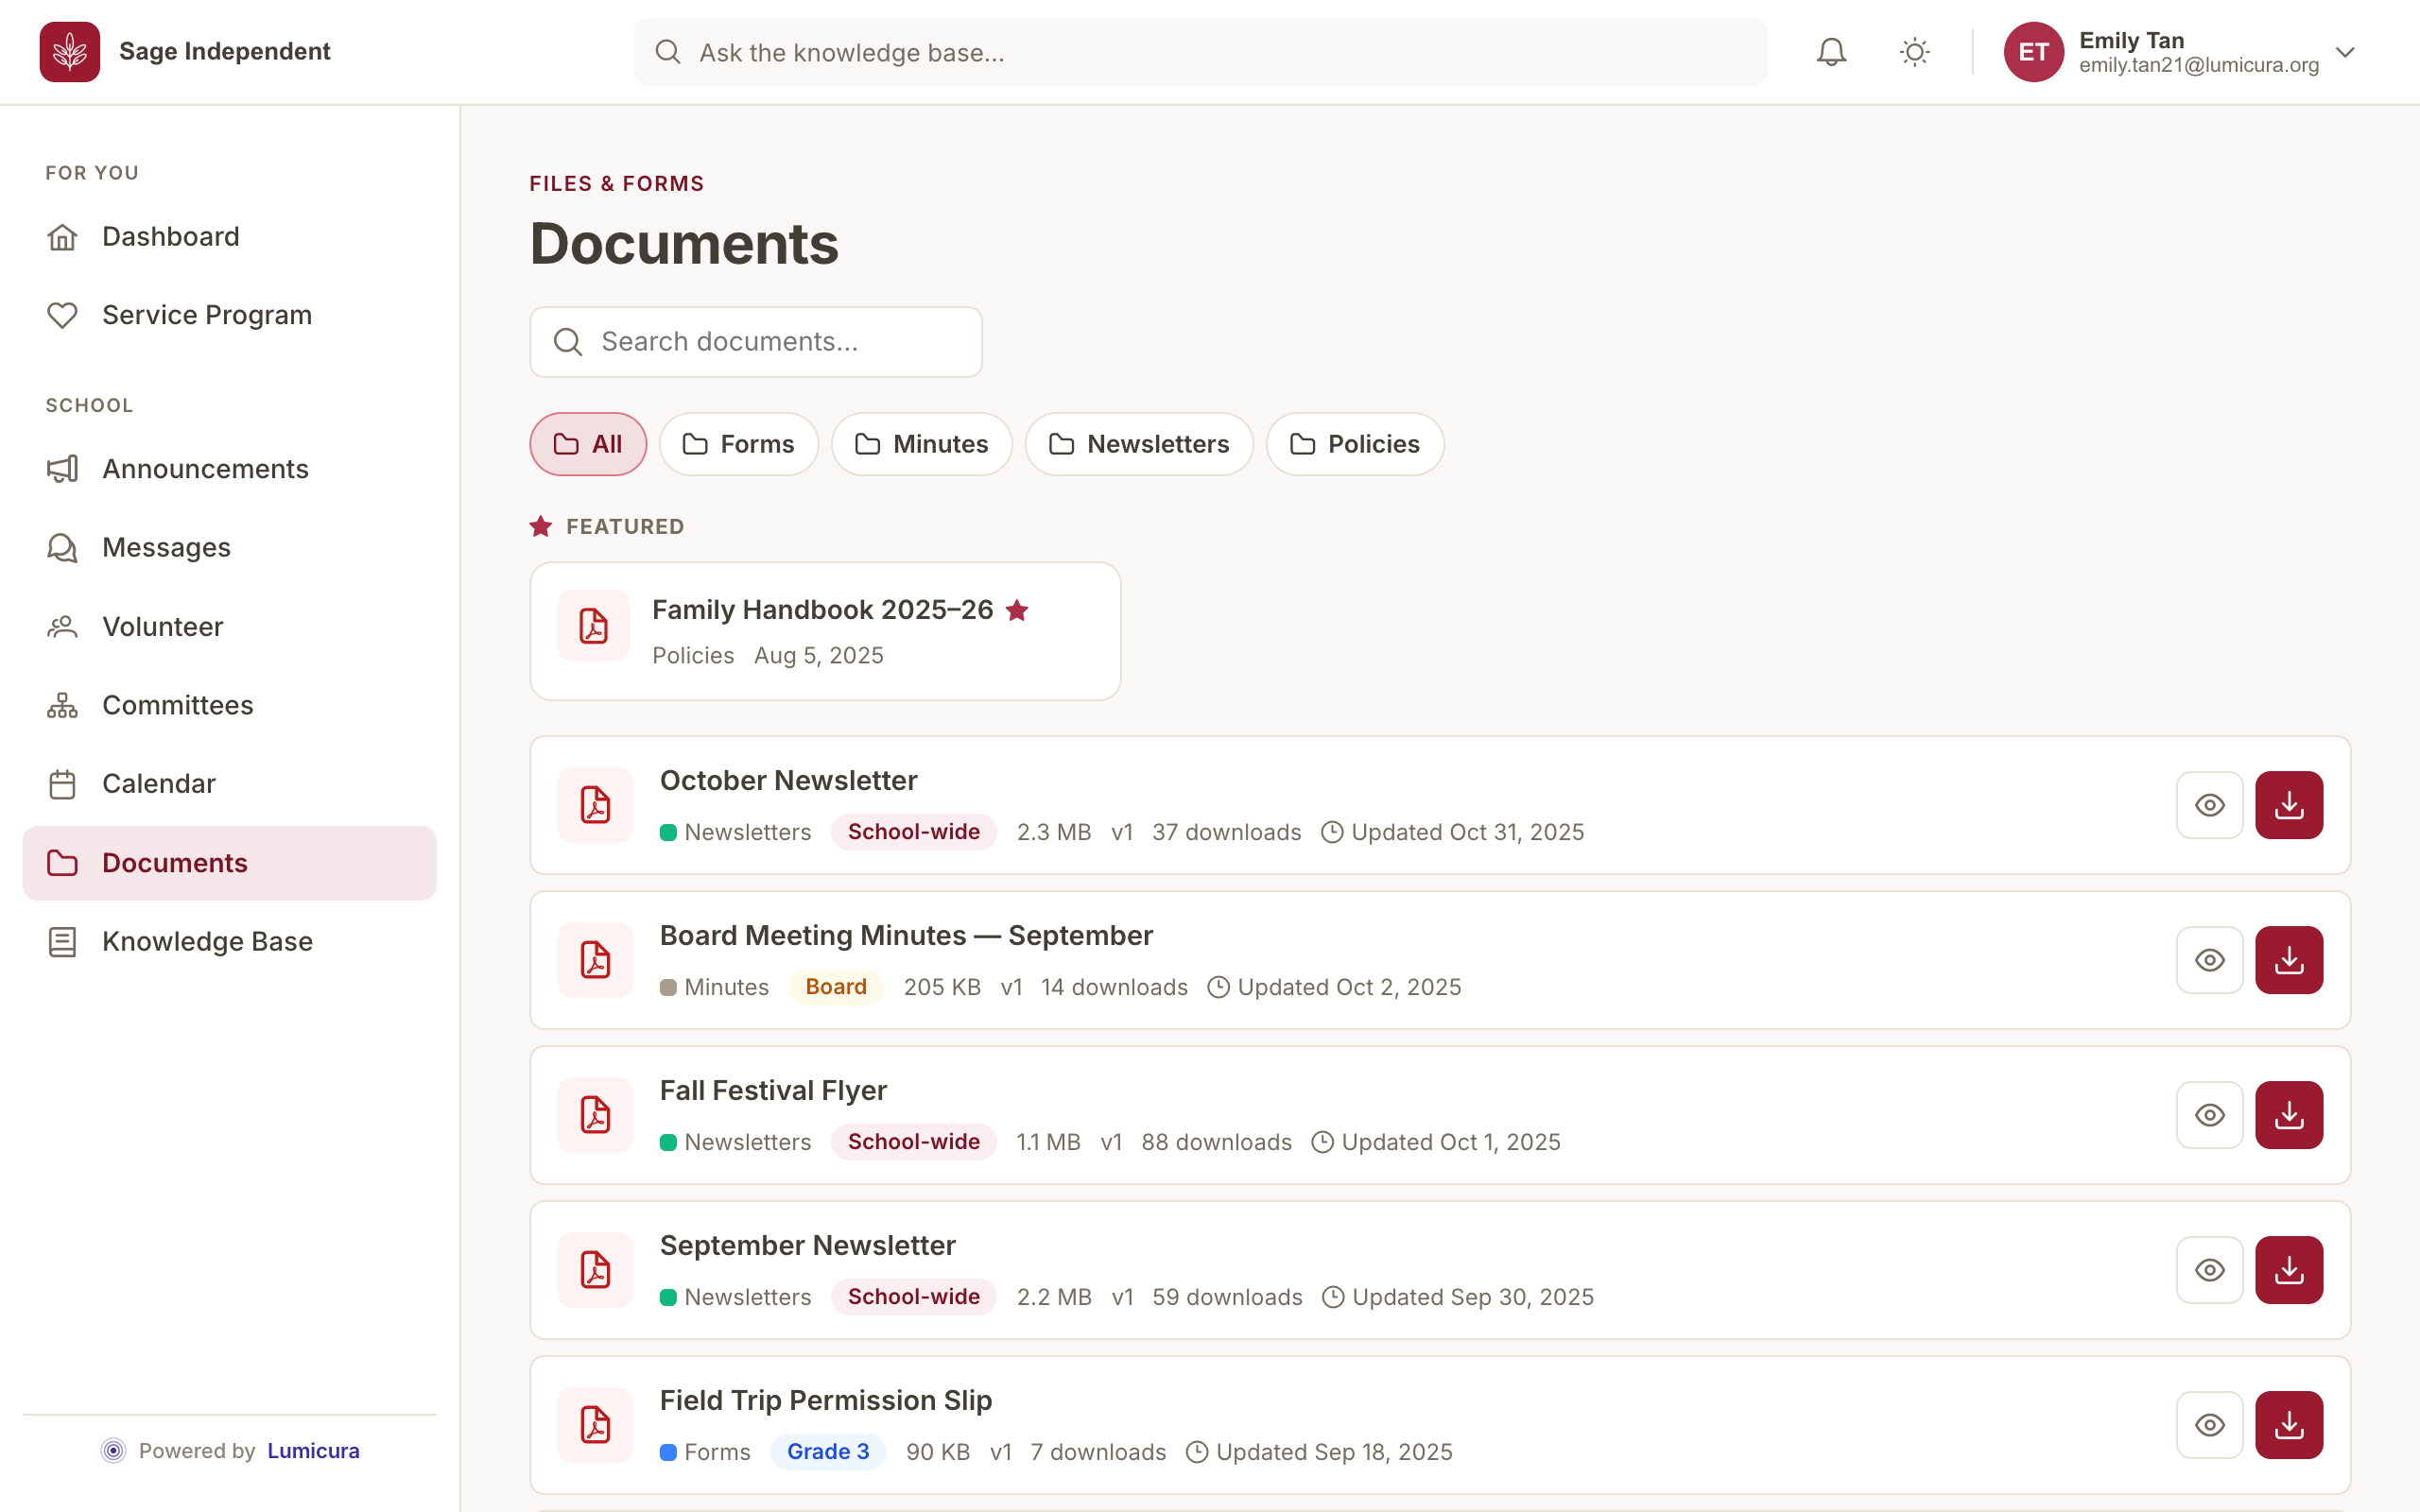Filter documents by Policies
2420x1512 pixels.
1355,444
